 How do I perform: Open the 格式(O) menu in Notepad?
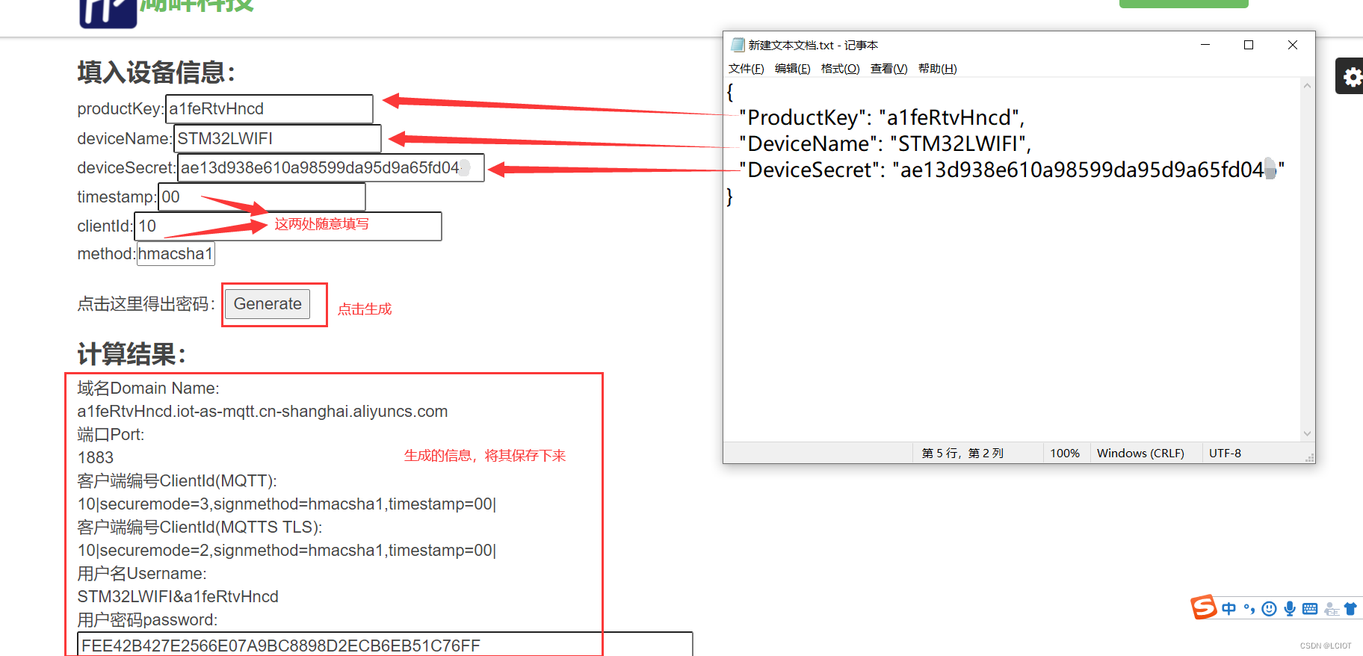point(840,69)
